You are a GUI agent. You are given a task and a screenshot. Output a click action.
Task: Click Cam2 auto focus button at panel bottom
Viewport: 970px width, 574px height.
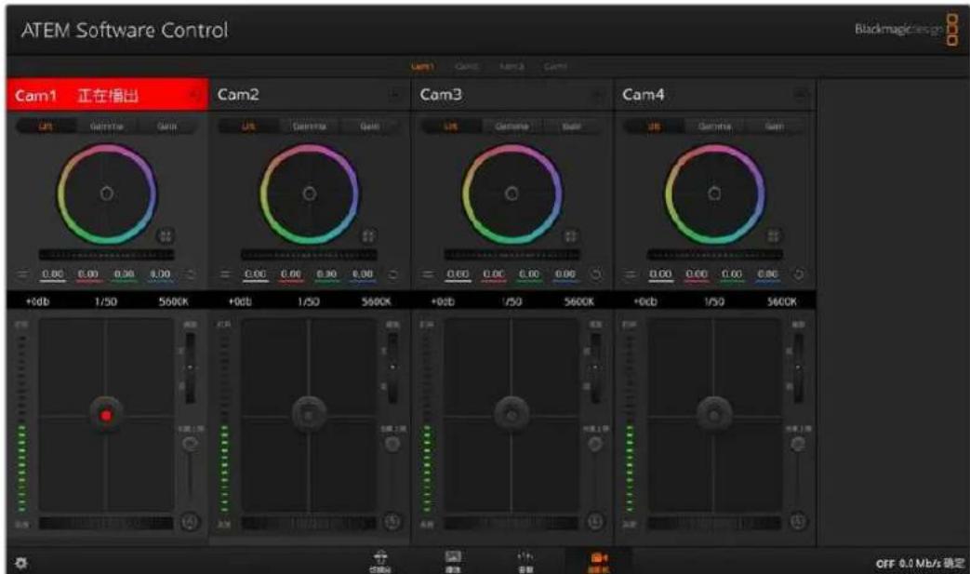pyautogui.click(x=392, y=521)
